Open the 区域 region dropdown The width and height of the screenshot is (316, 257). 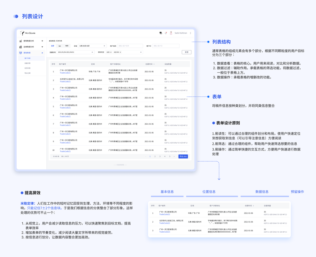pos(92,46)
